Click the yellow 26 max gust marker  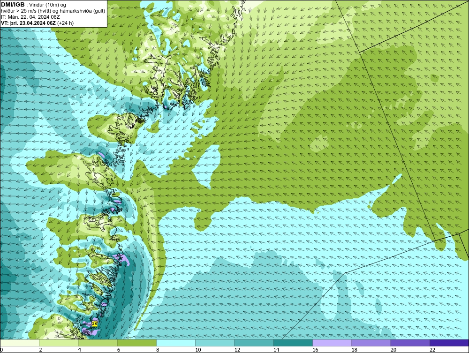point(95,324)
